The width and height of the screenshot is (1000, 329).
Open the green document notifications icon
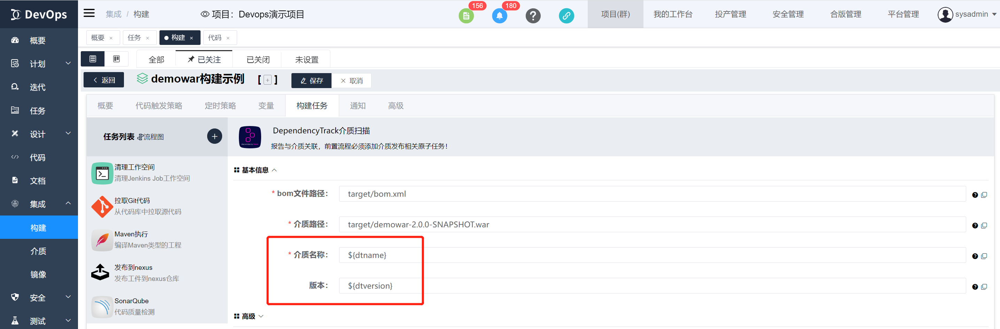point(466,16)
